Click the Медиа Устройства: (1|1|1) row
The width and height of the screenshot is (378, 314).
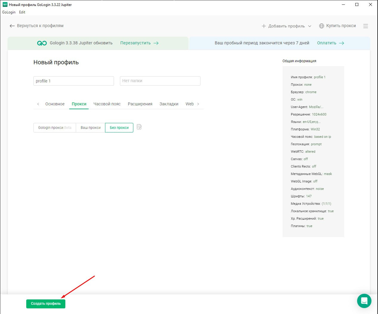coord(311,204)
